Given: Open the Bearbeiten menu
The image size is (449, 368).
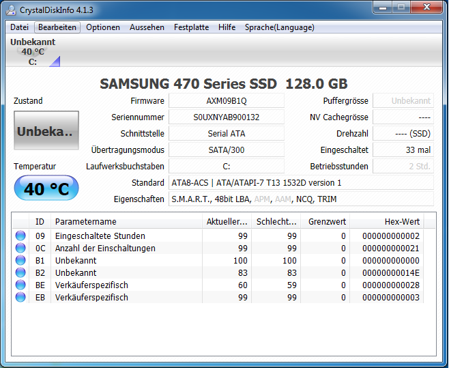Looking at the screenshot, I should 57,27.
